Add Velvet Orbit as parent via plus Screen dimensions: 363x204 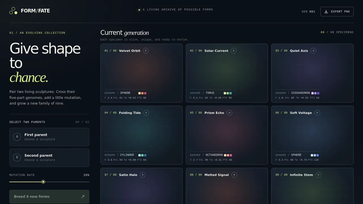146,51
